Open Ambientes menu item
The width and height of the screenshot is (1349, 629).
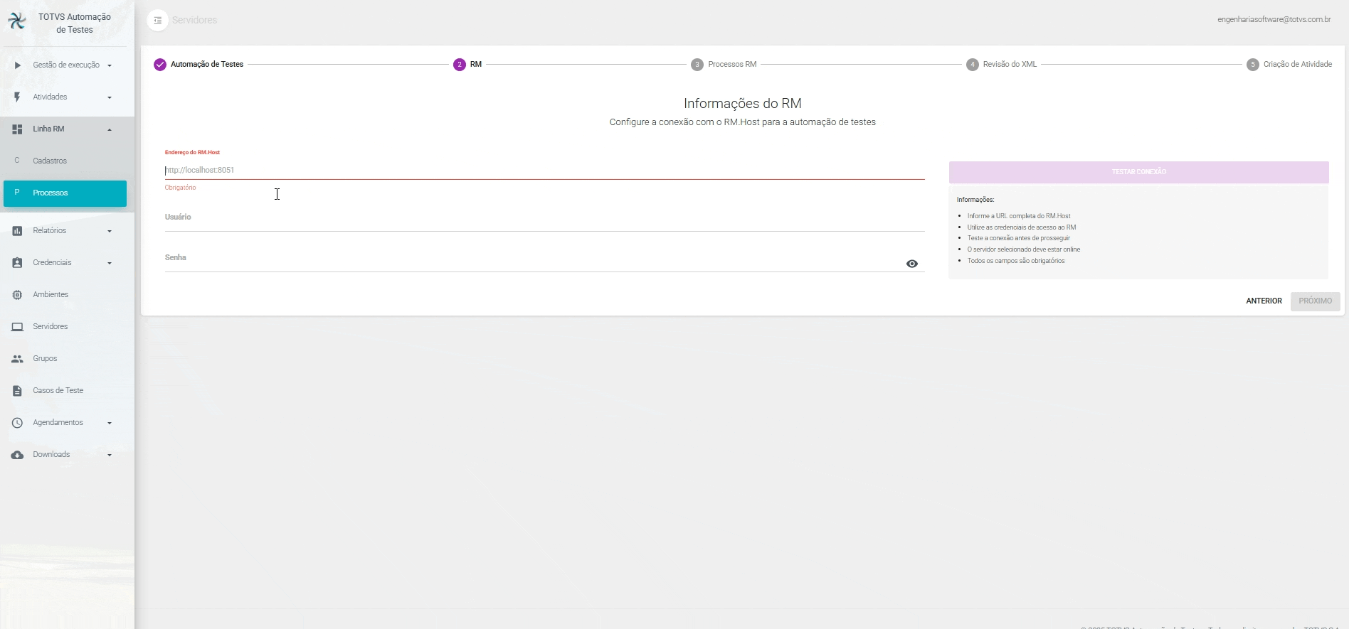pos(65,295)
